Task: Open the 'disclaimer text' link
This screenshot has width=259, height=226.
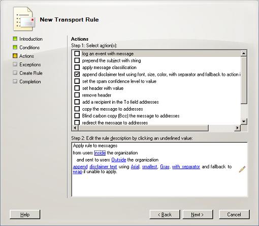Action: click(103, 167)
